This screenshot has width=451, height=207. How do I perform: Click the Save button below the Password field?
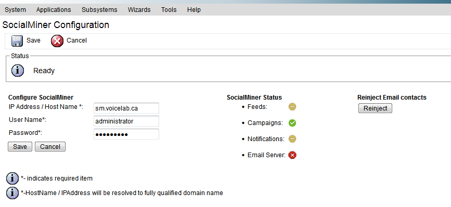(x=20, y=146)
